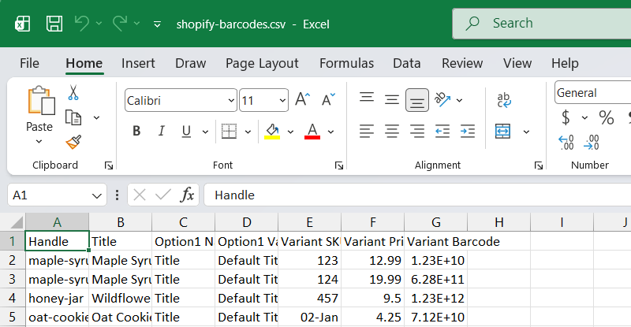This screenshot has width=631, height=327.
Task: Open Font settings dialog launcher
Action: coord(339,165)
